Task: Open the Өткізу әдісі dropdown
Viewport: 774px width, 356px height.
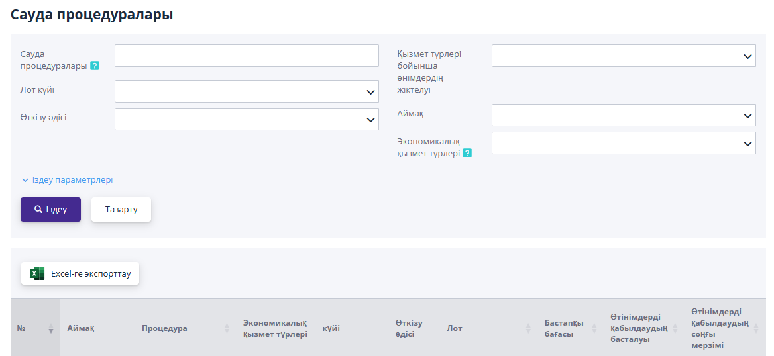Action: click(x=247, y=119)
